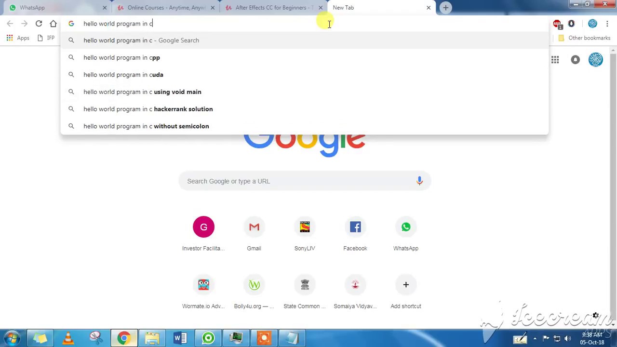Show hidden system tray icons
The height and width of the screenshot is (347, 617).
tap(535, 338)
